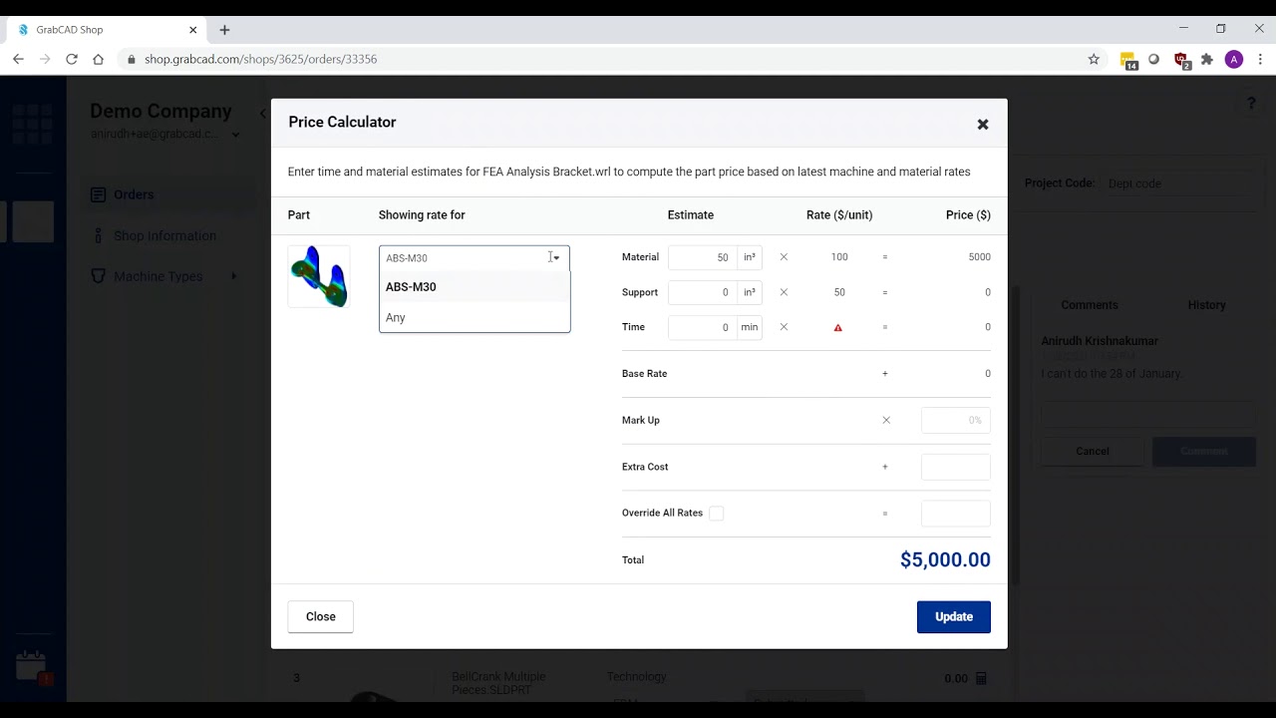The width and height of the screenshot is (1276, 718).
Task: Click the Time estimate input field
Action: 703,327
